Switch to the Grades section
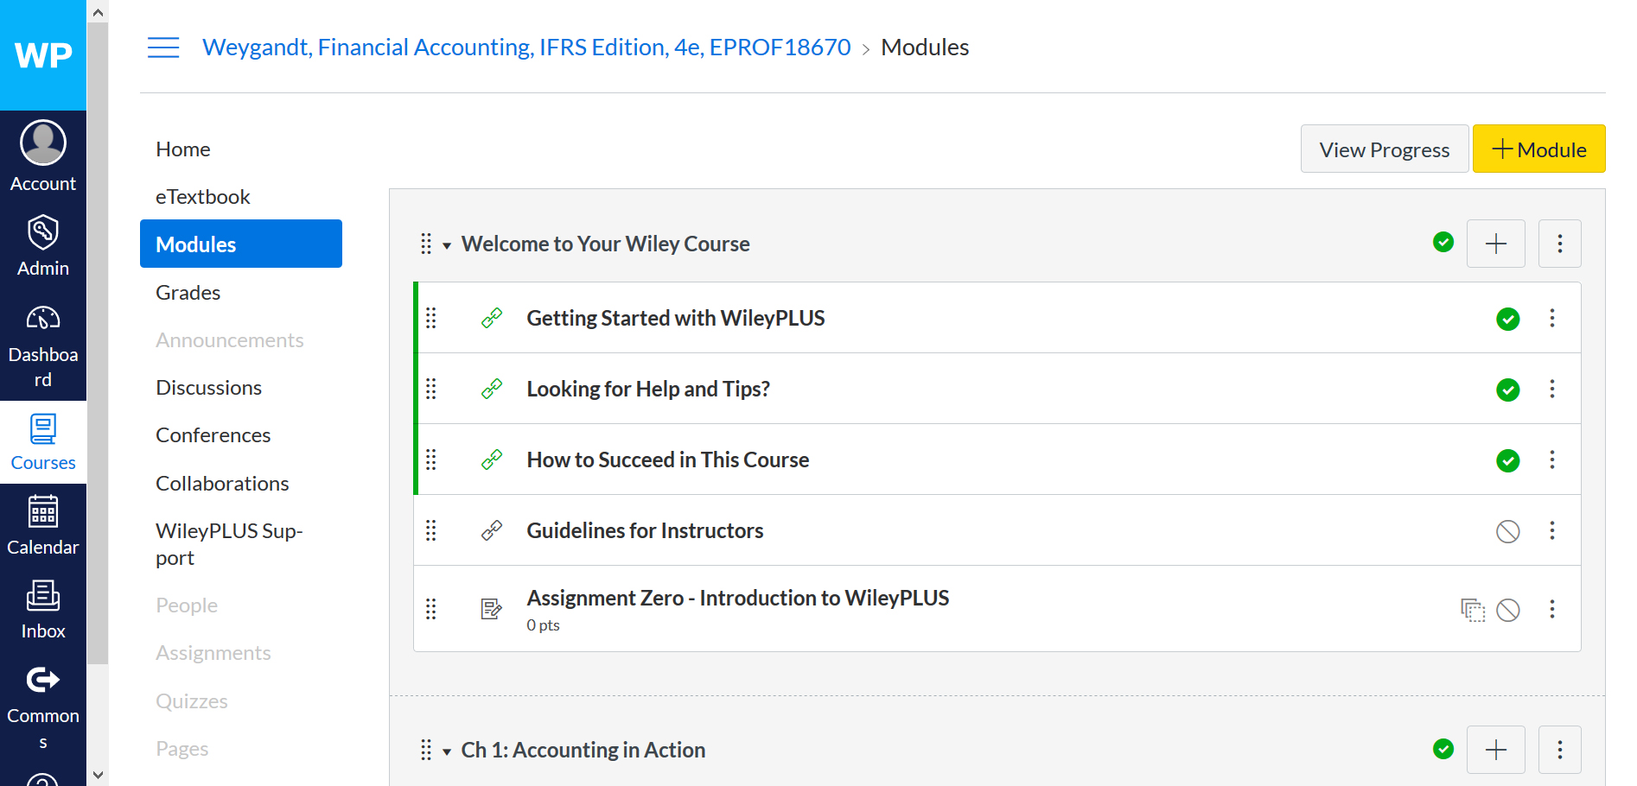Screen dimensions: 1637x786 (x=188, y=292)
